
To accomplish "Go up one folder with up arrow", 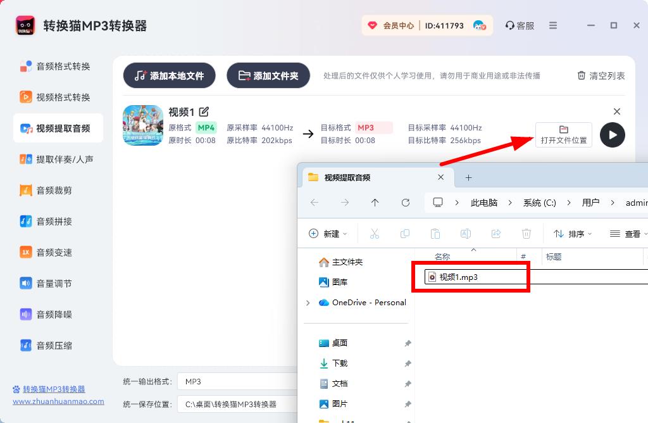I will point(375,203).
